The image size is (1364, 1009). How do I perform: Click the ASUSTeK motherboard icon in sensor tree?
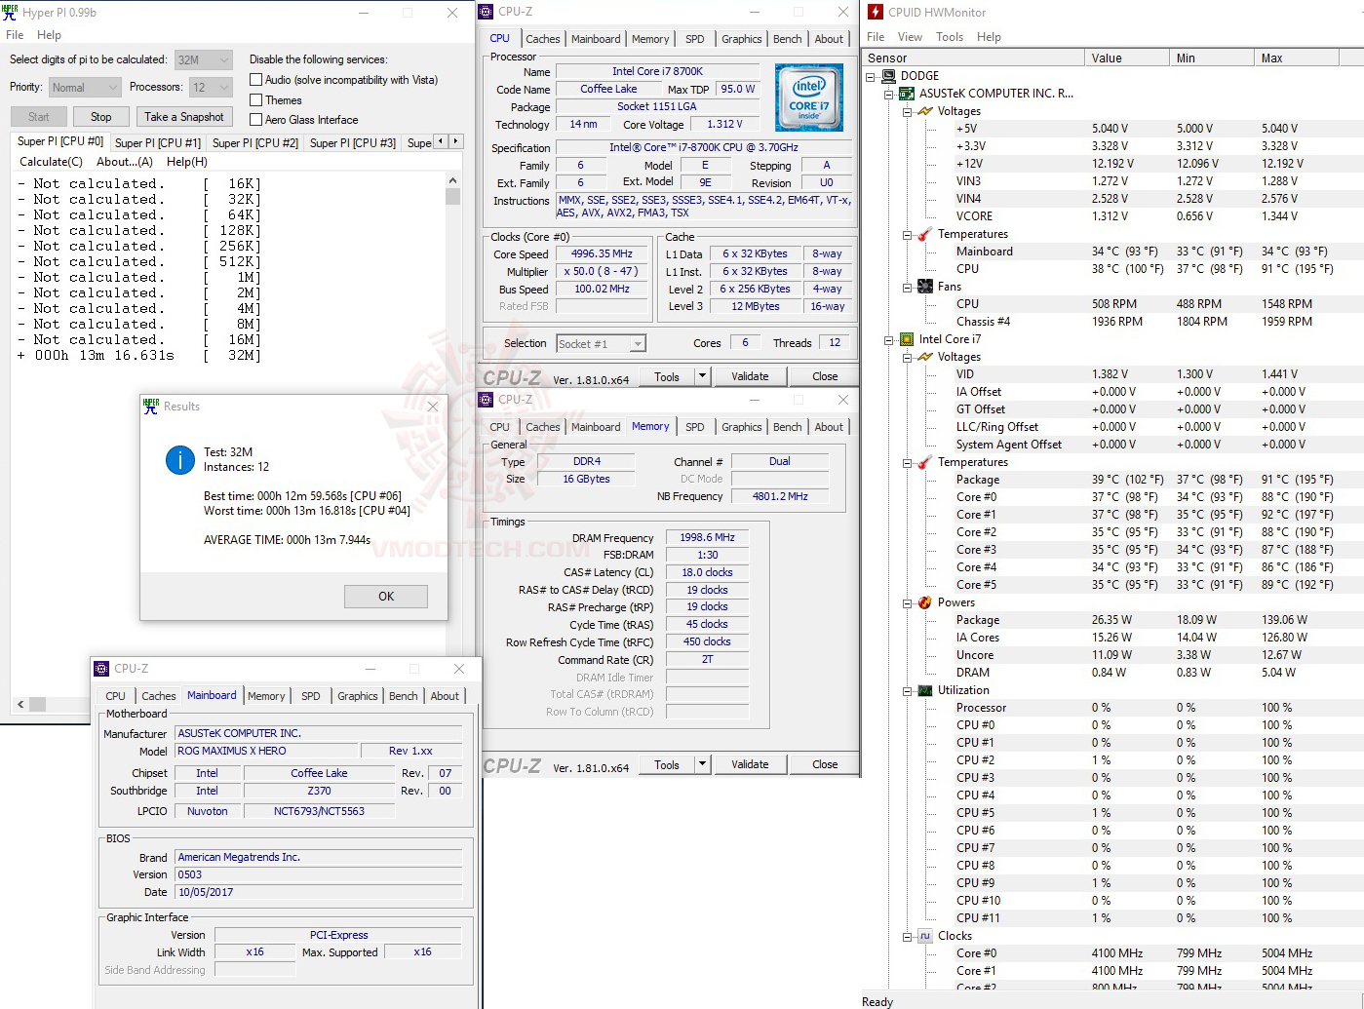(907, 94)
